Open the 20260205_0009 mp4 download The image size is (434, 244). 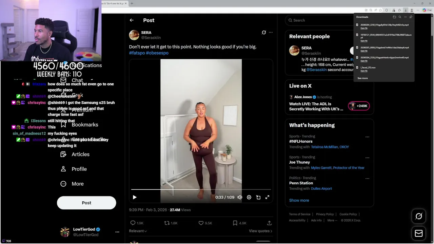pyautogui.click(x=384, y=48)
